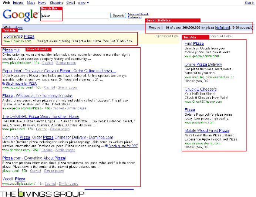Open the Chuck E Cheese's sponsored ad

pyautogui.click(x=201, y=89)
